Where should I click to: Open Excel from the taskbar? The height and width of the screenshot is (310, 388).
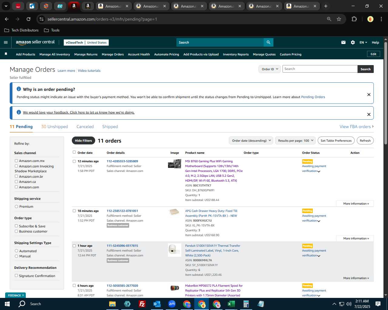[231, 304]
